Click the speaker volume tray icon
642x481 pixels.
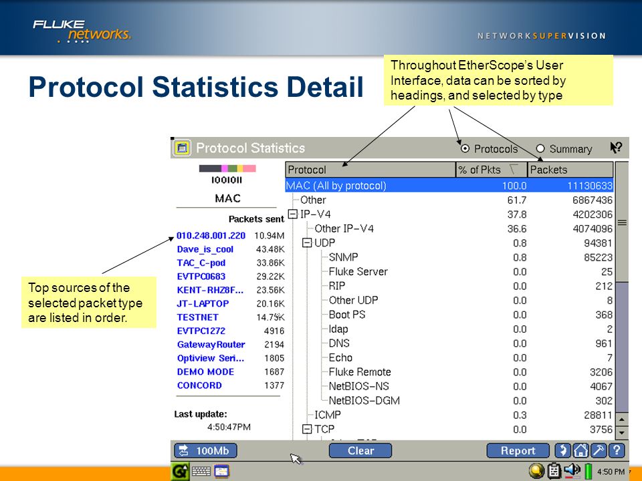pos(572,471)
